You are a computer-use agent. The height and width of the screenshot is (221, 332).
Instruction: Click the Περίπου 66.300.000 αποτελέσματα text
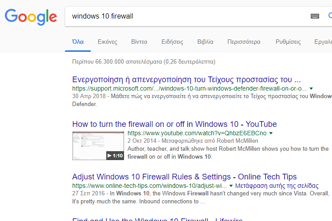tap(144, 62)
